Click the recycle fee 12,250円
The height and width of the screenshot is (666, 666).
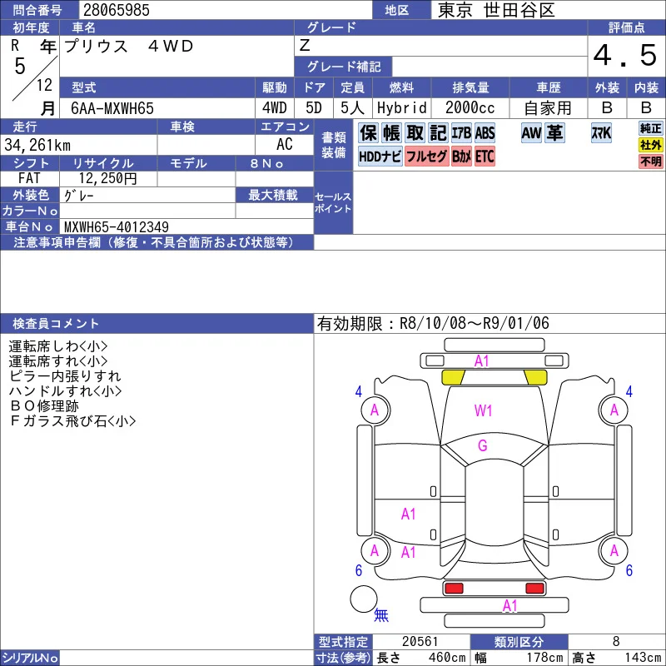coord(108,178)
